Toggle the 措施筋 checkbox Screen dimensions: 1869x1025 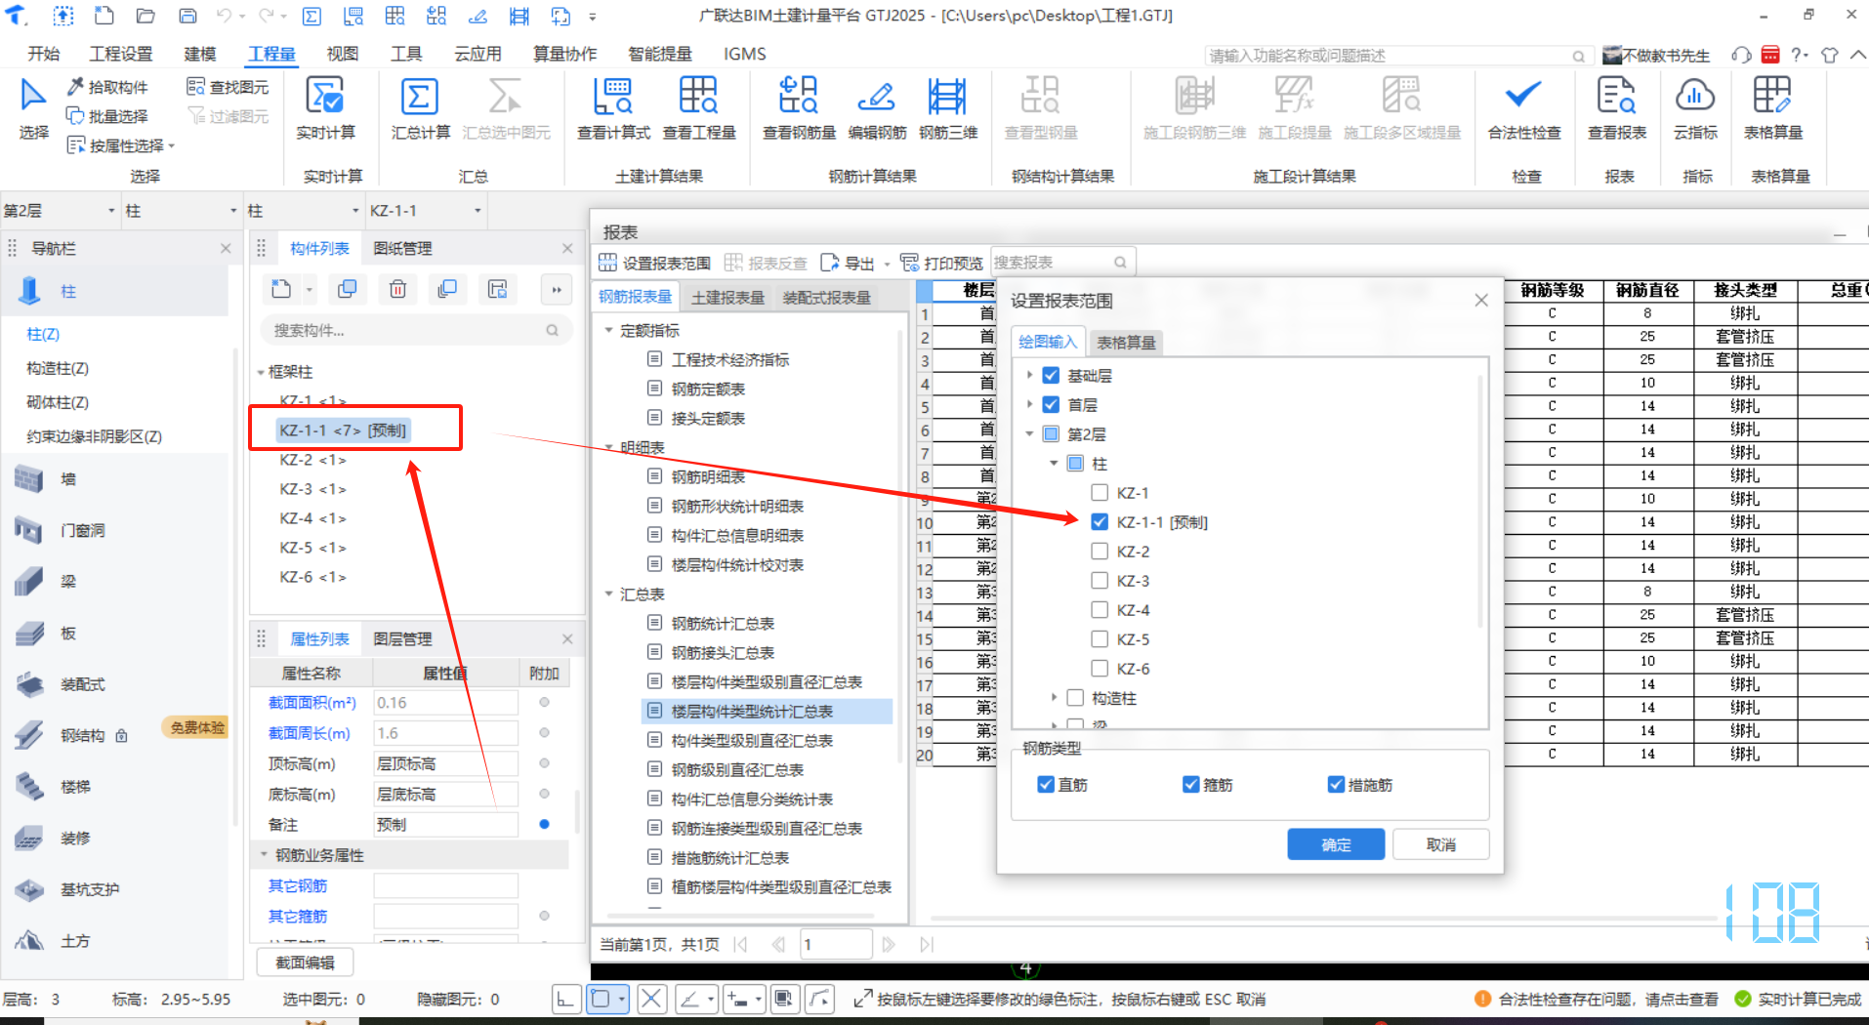(1336, 785)
